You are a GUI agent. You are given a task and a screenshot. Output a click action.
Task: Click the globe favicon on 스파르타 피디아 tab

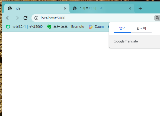click(x=75, y=8)
